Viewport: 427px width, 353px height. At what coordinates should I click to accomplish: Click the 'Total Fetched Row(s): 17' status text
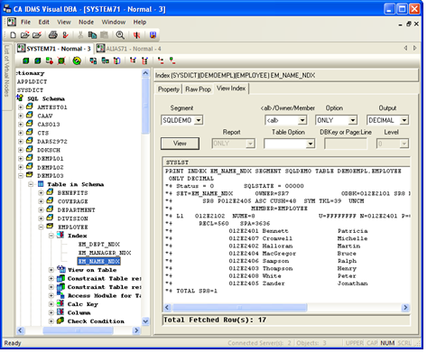pyautogui.click(x=215, y=320)
